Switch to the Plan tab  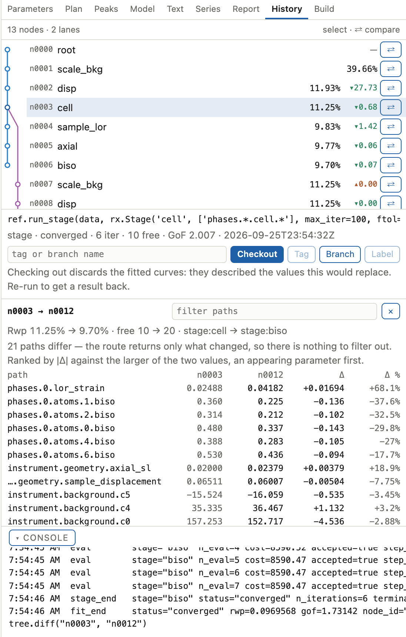click(74, 9)
